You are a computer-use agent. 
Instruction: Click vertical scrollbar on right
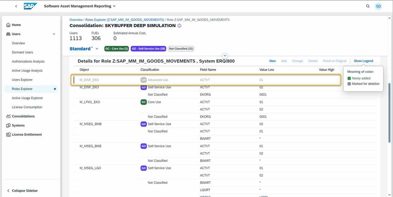[x=389, y=113]
